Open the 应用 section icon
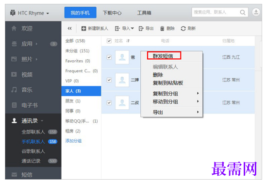This screenshot has height=184, width=266. pos(14,44)
